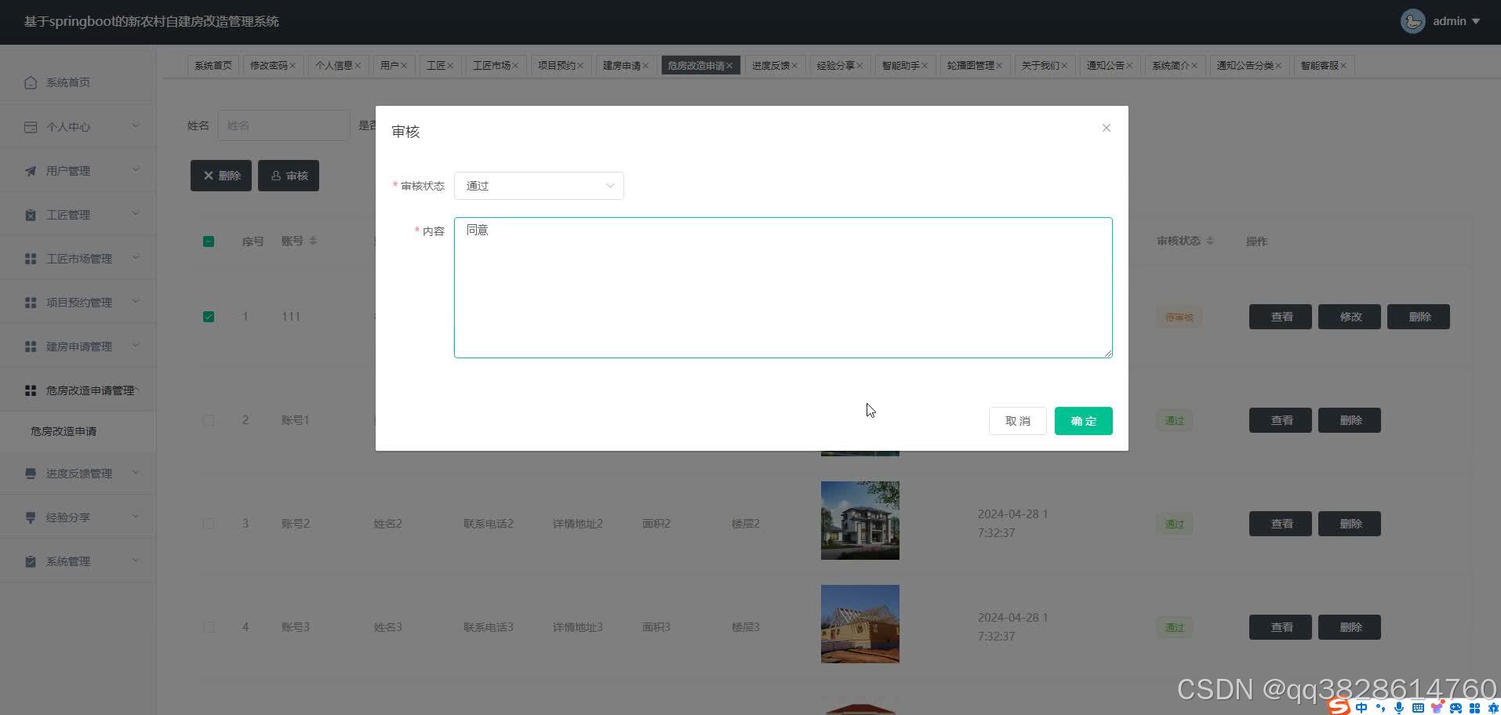Open the villa thumbnail in 账号2 row
This screenshot has width=1501, height=715.
pos(860,521)
